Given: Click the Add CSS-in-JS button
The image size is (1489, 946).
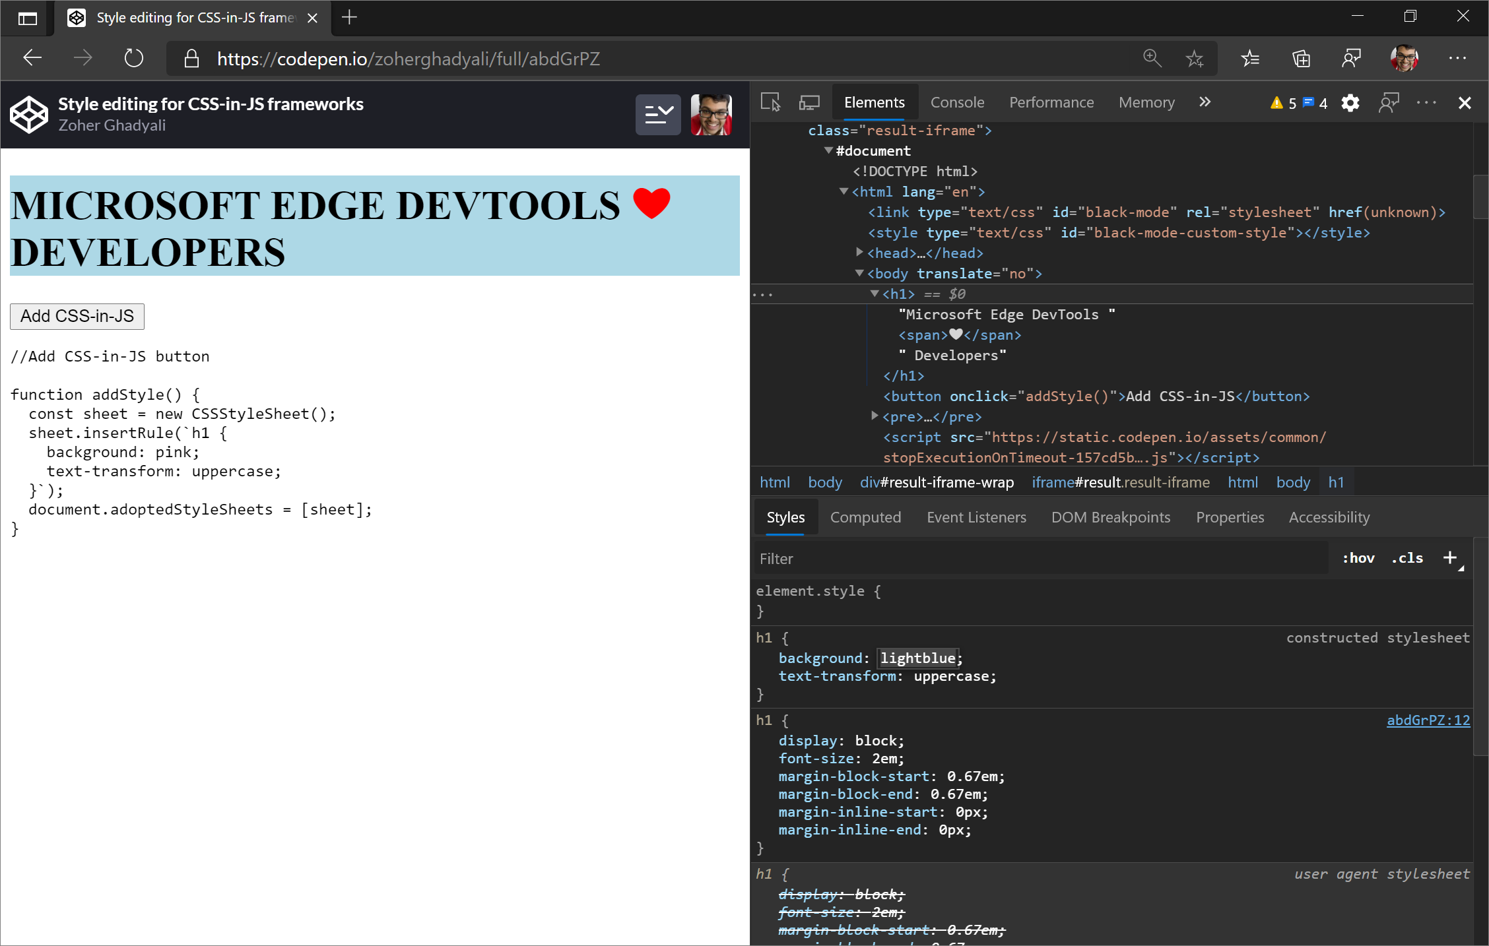Looking at the screenshot, I should 77,316.
